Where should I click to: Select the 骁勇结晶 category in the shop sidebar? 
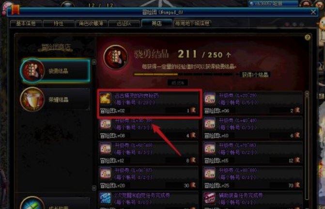point(55,71)
